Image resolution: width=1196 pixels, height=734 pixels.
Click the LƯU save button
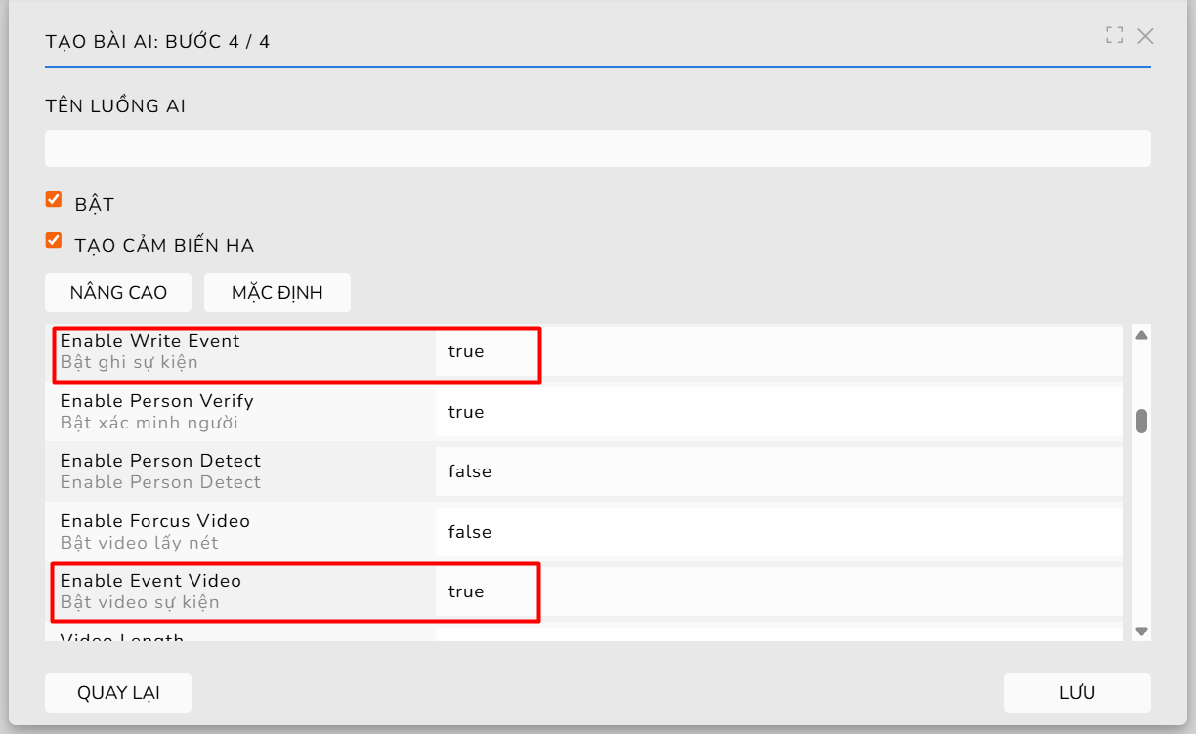(x=1077, y=693)
